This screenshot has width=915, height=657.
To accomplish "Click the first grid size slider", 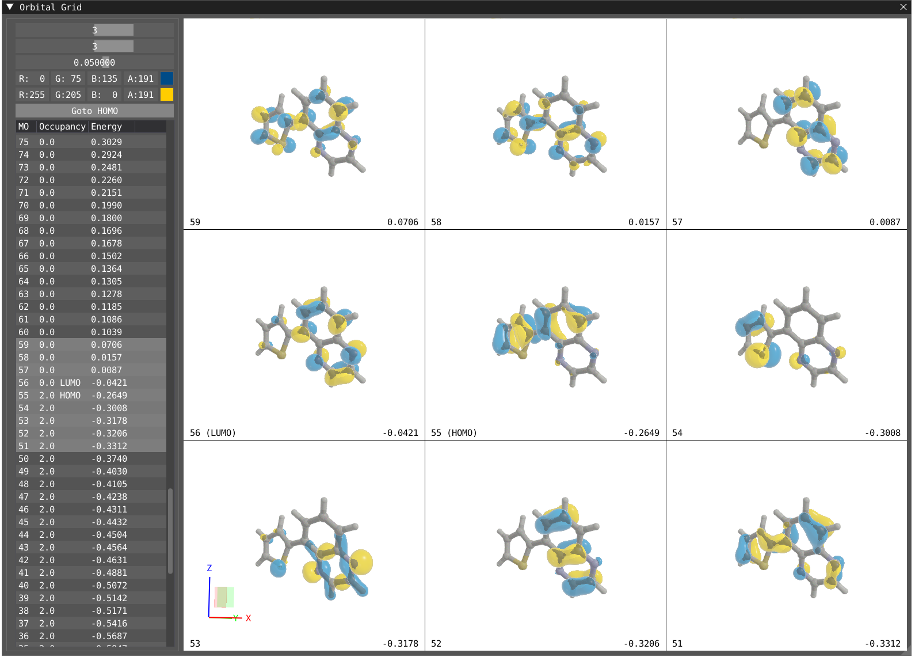I will [x=94, y=31].
